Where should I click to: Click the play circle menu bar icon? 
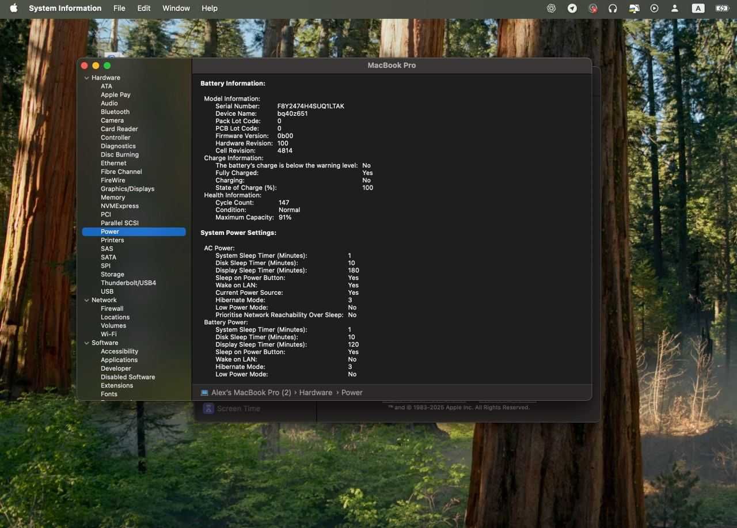654,8
